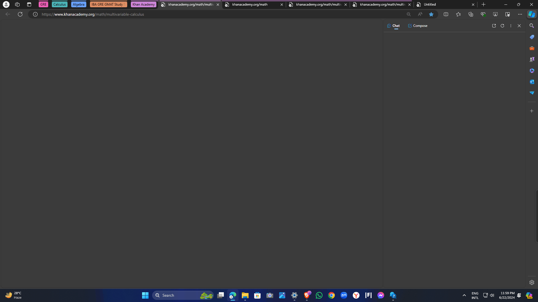Screen dimensions: 538x302
Task: Open Settings and more ellipsis menu
Action: coord(520,14)
